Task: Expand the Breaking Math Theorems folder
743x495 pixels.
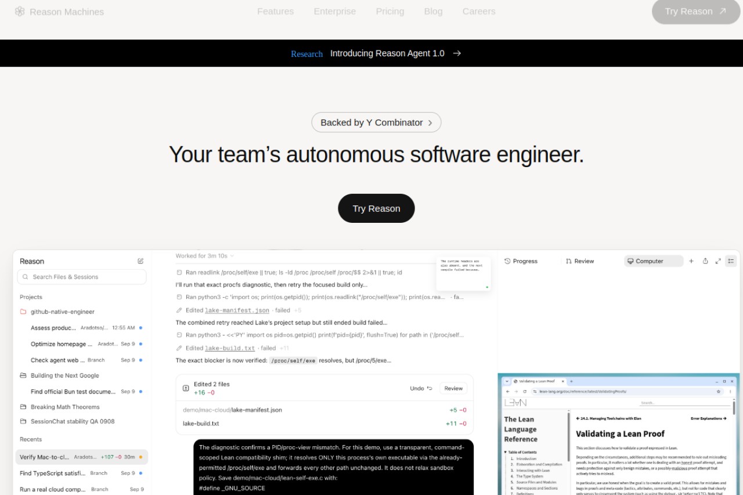Action: coord(23,407)
